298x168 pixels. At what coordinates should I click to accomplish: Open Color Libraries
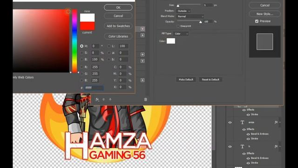pos(118,36)
